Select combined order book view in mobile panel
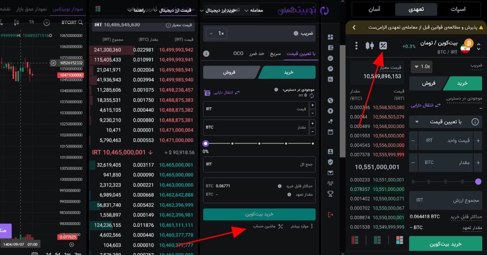 (x=399, y=240)
